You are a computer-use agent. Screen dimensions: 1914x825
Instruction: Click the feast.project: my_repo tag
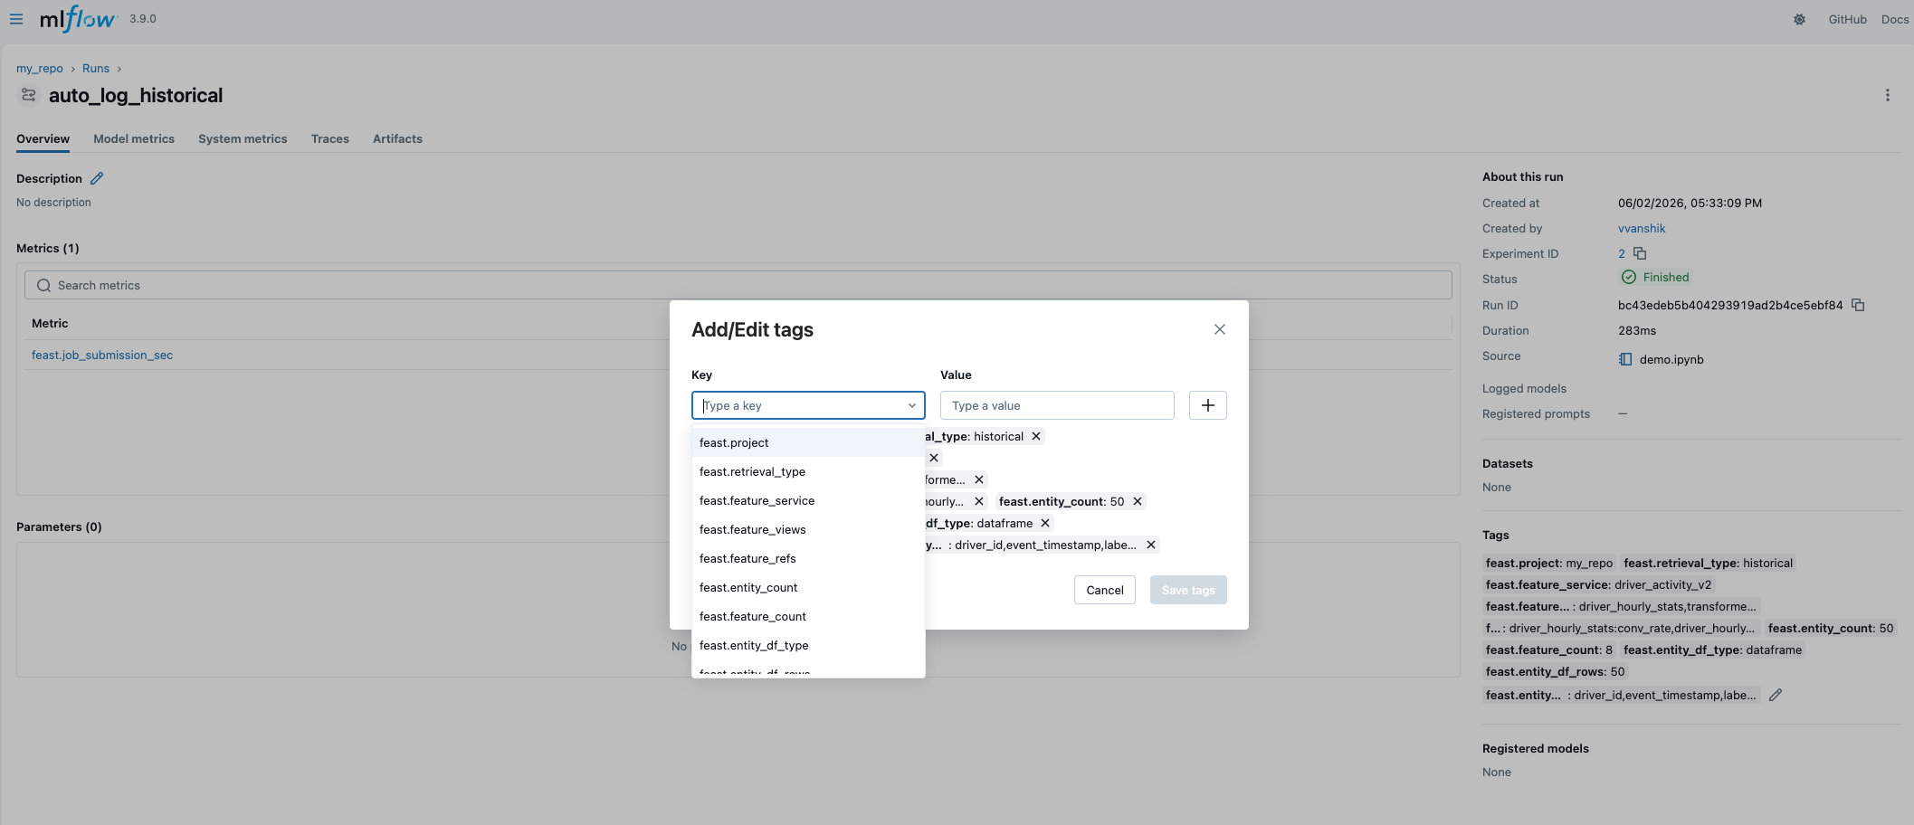coord(1549,564)
